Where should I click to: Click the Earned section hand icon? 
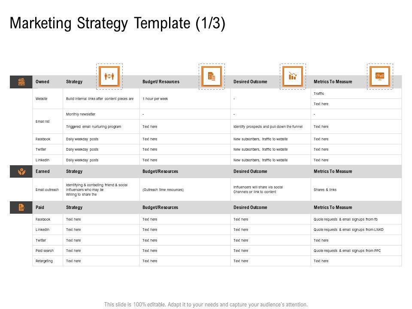click(x=21, y=171)
